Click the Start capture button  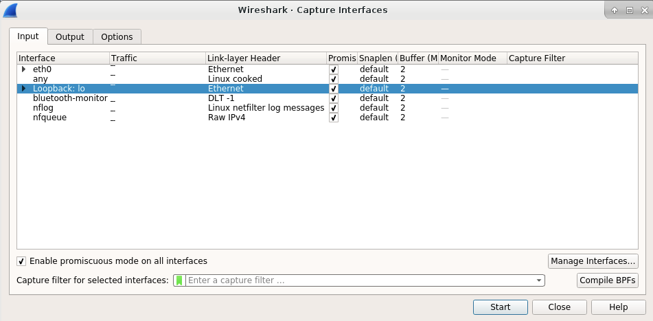(x=500, y=307)
